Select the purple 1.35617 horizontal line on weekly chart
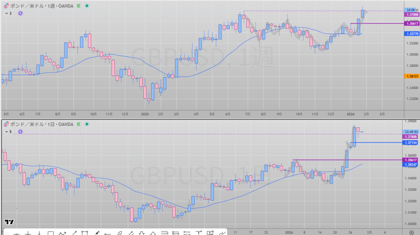This screenshot has width=420, height=235. point(381,23)
